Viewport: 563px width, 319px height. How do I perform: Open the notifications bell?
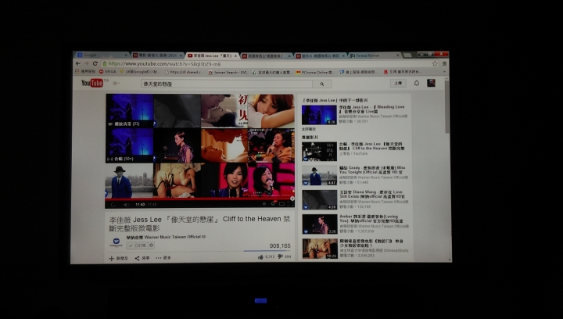[417, 83]
